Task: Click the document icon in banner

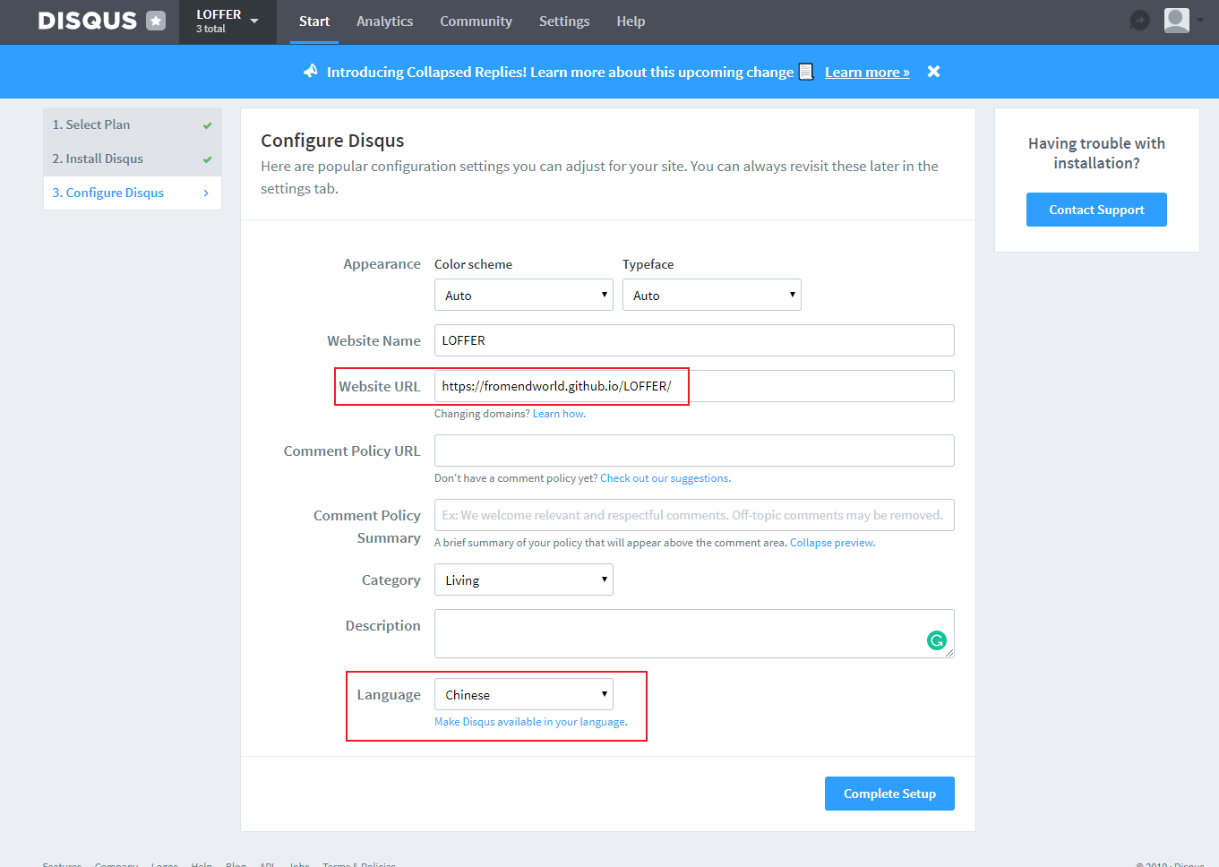Action: point(806,72)
